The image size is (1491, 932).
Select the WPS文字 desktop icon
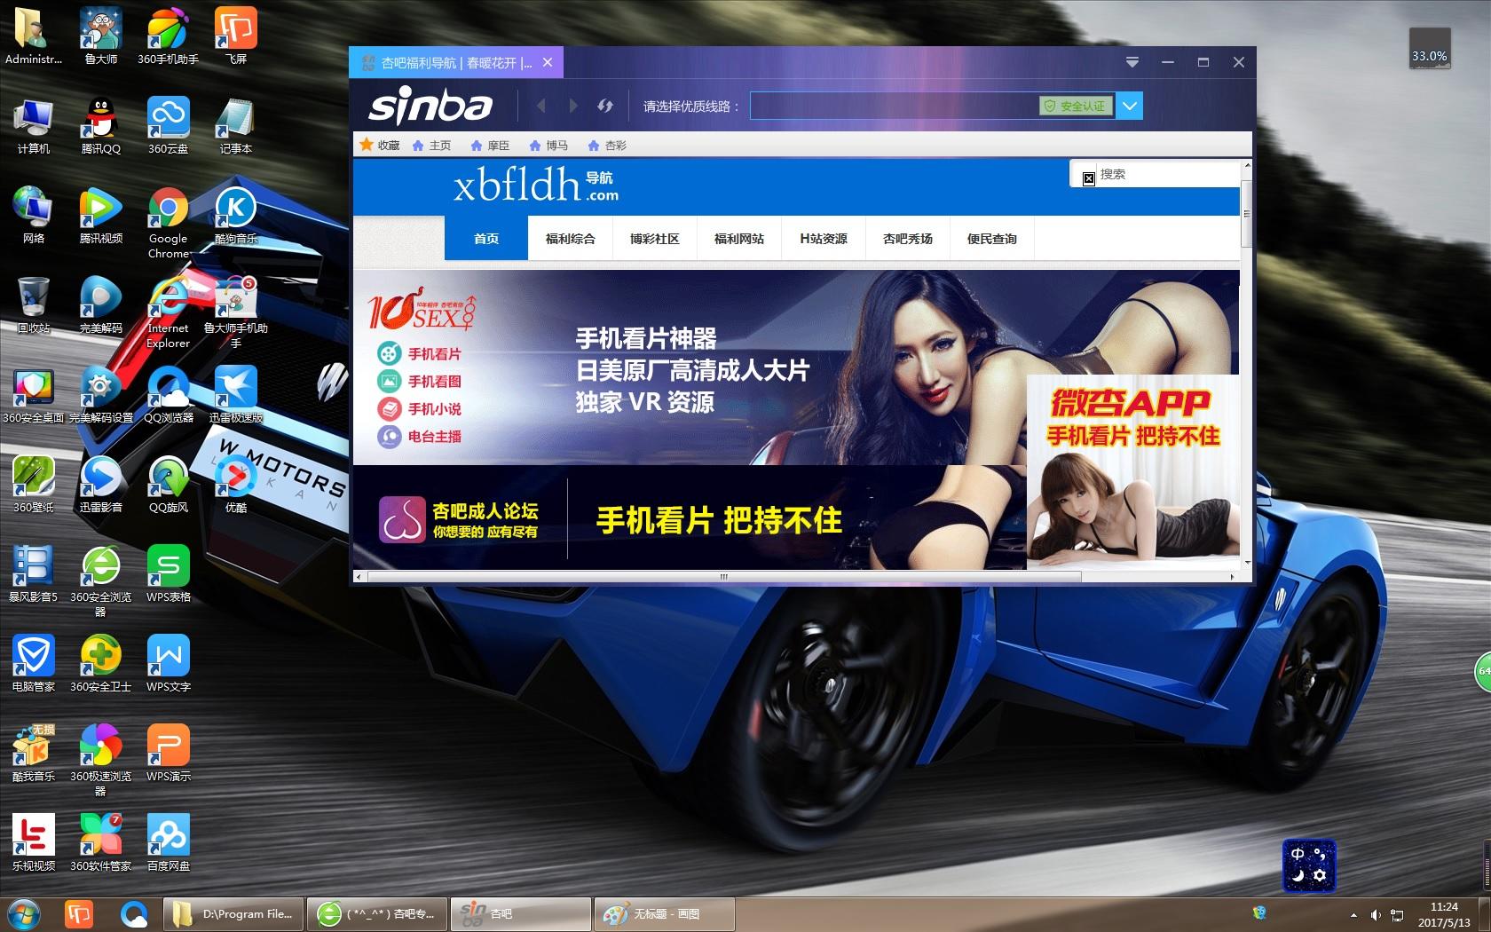168,663
